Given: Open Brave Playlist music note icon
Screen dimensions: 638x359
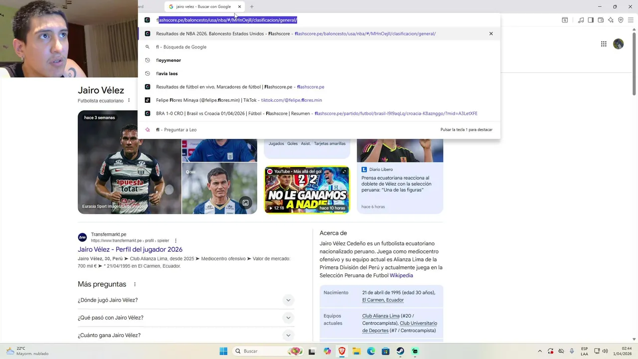Looking at the screenshot, I should click(581, 20).
